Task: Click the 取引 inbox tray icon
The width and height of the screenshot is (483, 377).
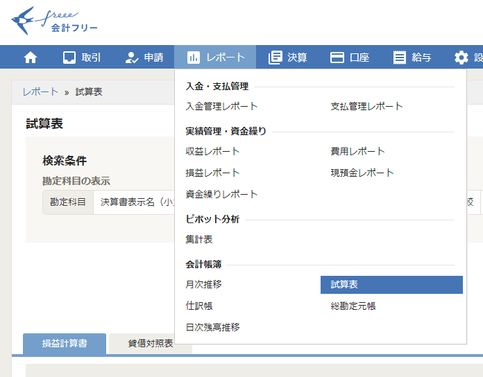Action: click(x=69, y=58)
